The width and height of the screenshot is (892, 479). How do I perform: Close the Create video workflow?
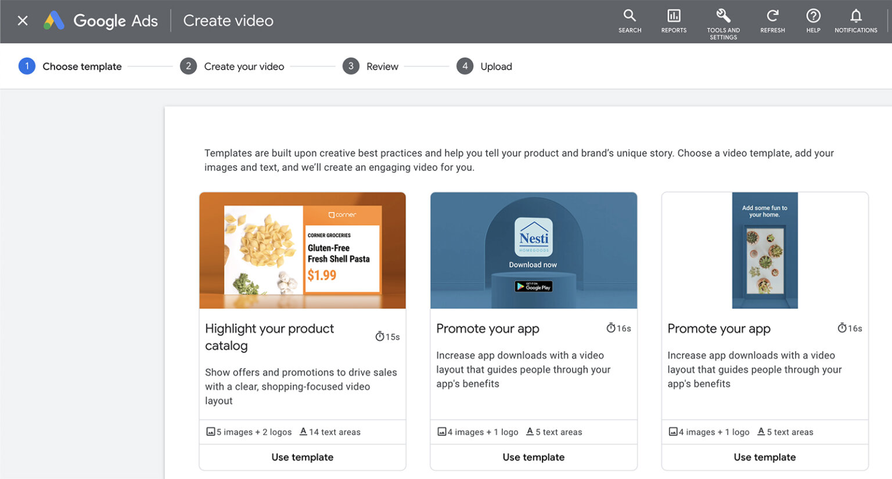click(22, 20)
